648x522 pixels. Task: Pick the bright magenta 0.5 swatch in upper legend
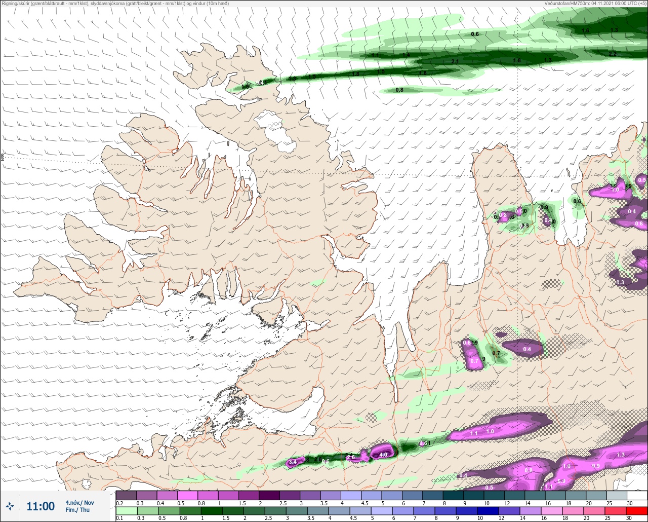(x=187, y=495)
